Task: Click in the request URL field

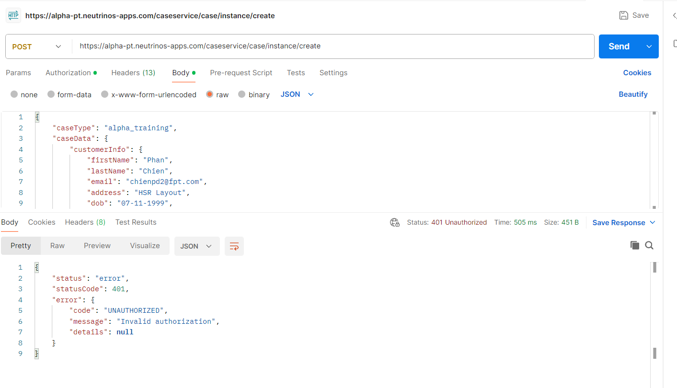Action: click(333, 46)
